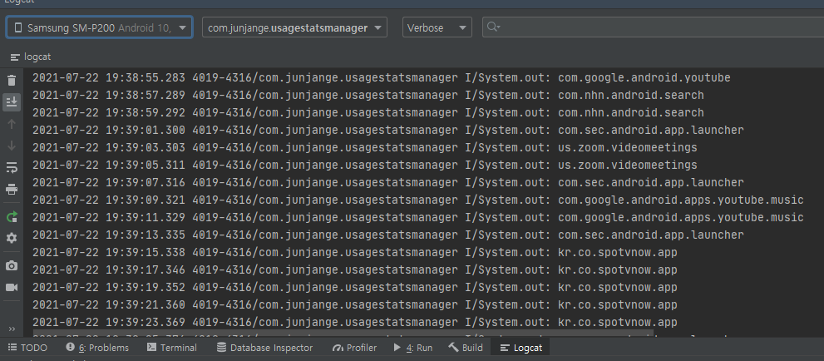Open the Terminal tool window

[172, 348]
